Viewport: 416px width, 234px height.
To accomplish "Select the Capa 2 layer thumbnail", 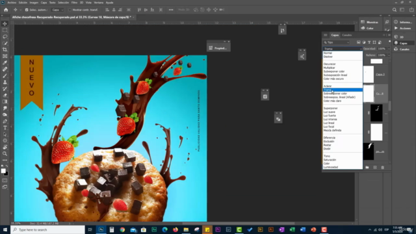I will click(x=369, y=74).
